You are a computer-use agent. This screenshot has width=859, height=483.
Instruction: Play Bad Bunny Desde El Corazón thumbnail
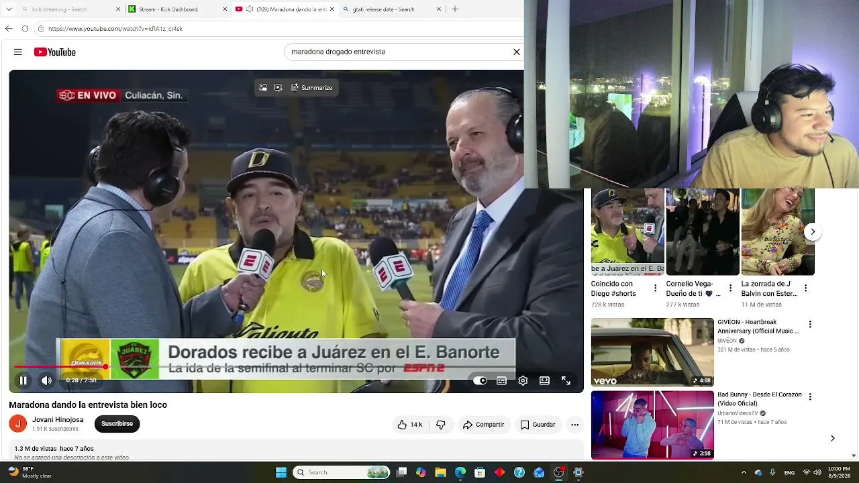(x=652, y=425)
